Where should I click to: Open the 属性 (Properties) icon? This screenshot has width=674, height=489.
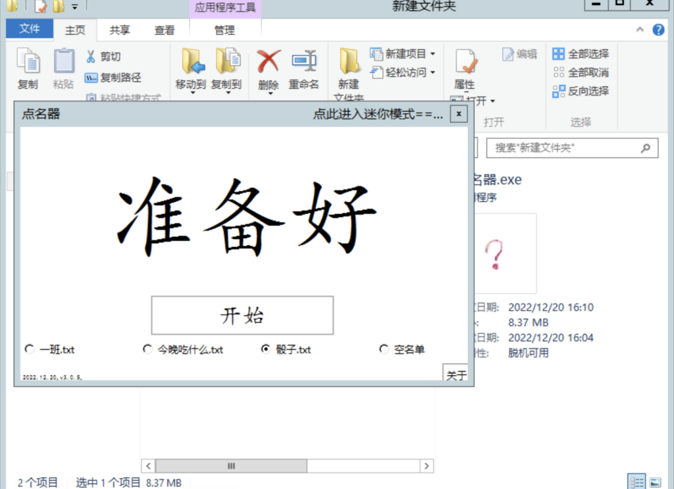coord(465,69)
